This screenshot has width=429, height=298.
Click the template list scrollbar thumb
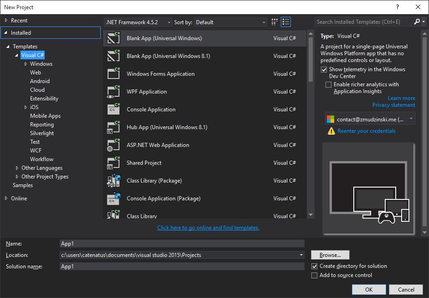click(310, 59)
